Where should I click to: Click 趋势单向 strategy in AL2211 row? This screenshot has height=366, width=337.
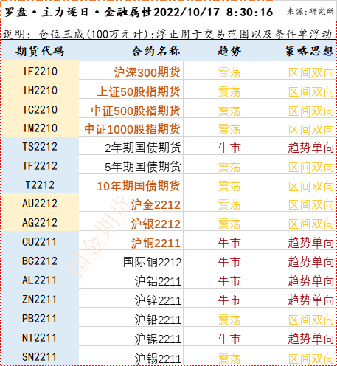(x=311, y=282)
